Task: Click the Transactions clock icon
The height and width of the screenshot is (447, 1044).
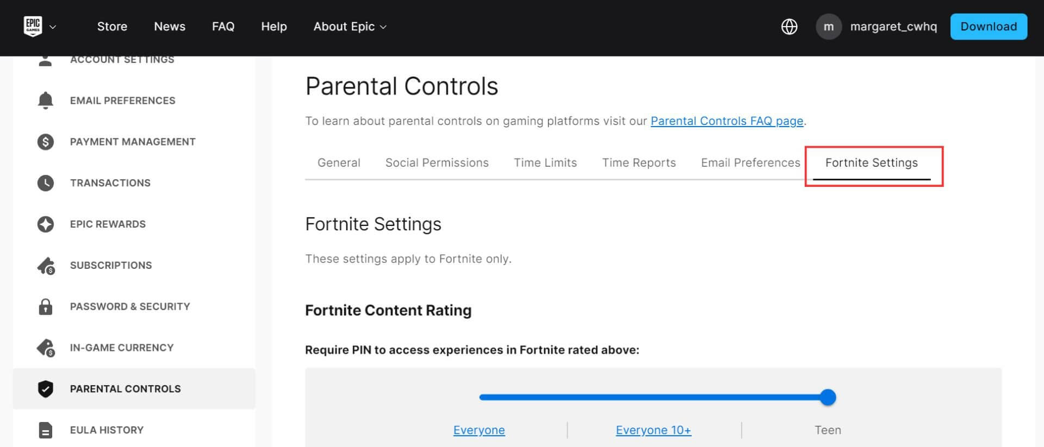Action: (x=46, y=183)
